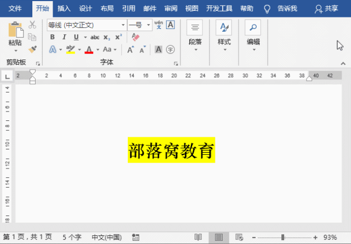Click the page count status 第1页
The width and height of the screenshot is (351, 244).
27,237
